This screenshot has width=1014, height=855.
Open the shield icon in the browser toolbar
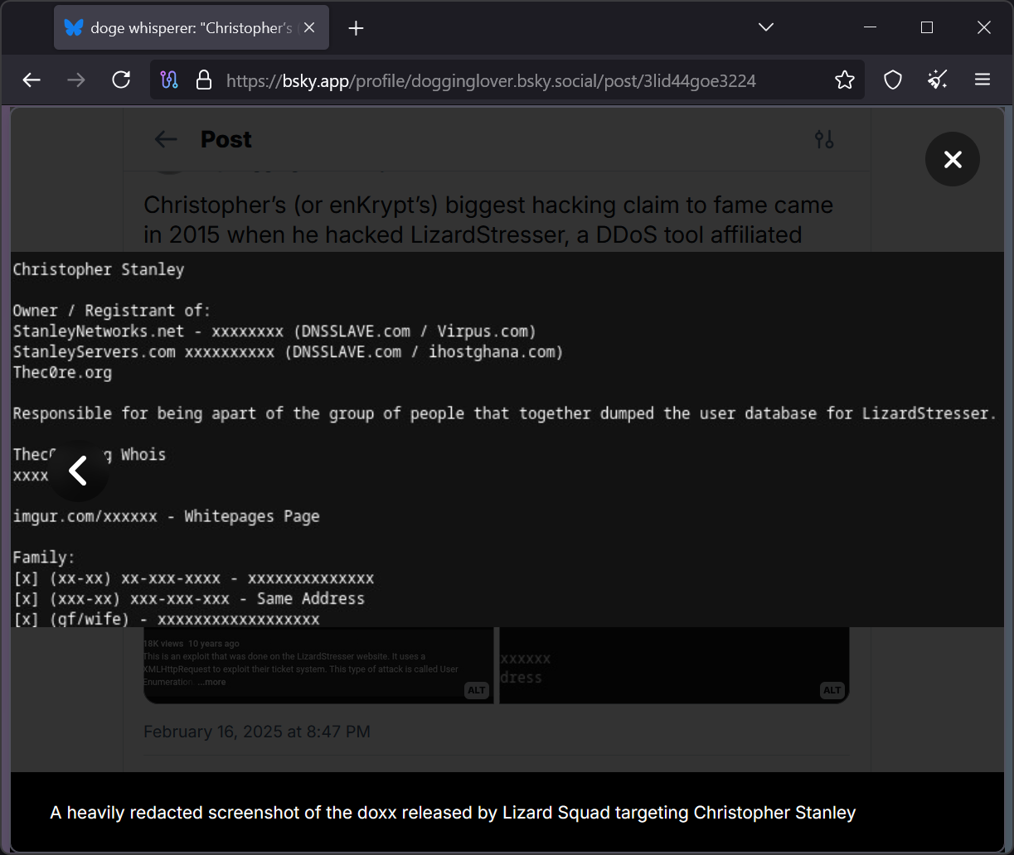pos(893,80)
